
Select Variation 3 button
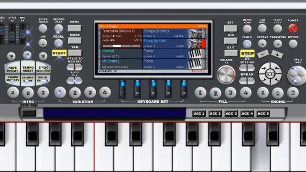(90, 92)
